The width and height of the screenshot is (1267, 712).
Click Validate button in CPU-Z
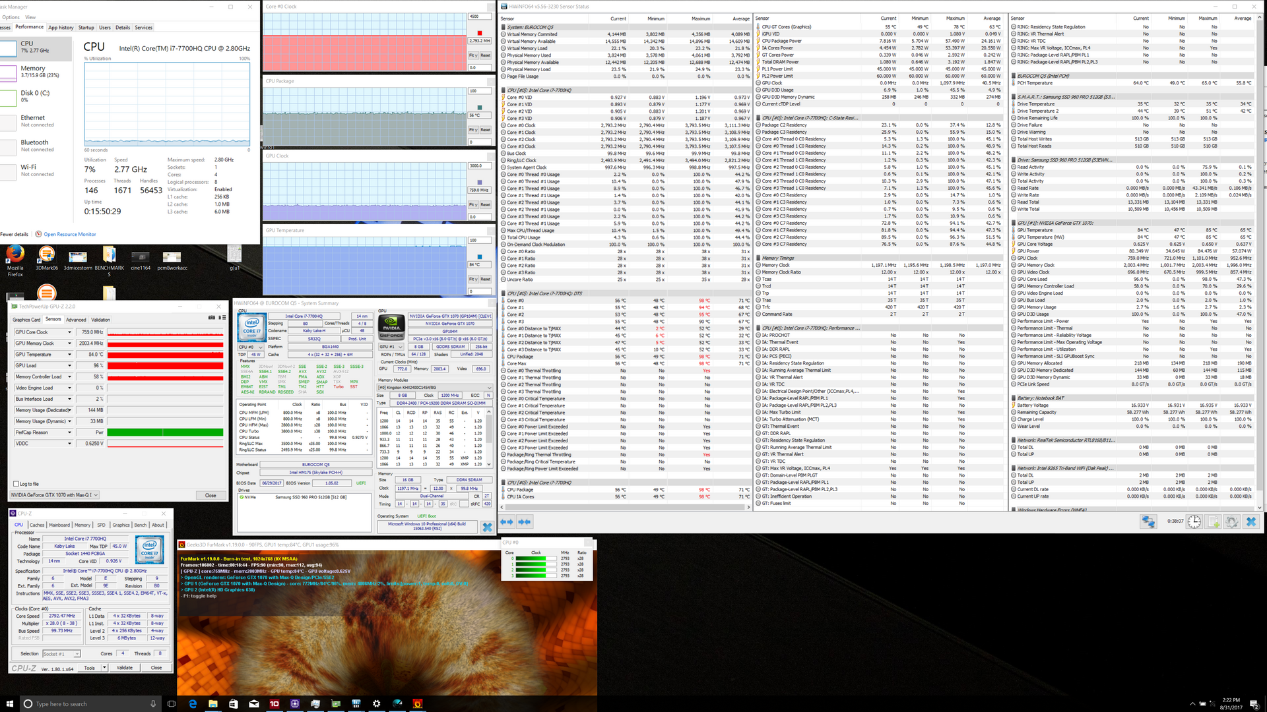click(125, 668)
